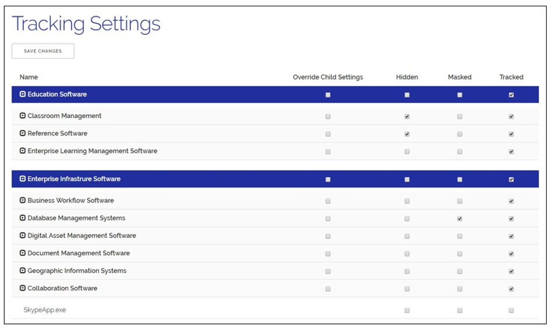Click the Tracked column header
556x328 pixels.
(x=511, y=77)
